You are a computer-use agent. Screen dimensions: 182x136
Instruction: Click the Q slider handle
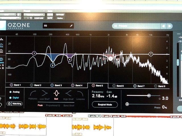[x=149, y=95]
